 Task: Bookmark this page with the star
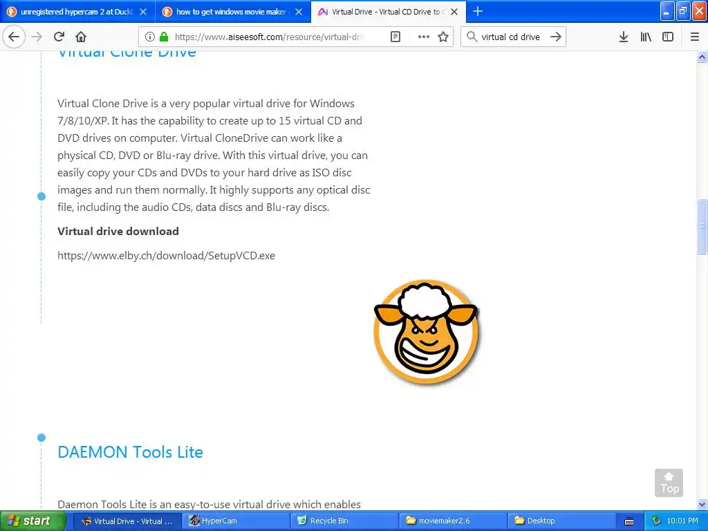(x=443, y=37)
